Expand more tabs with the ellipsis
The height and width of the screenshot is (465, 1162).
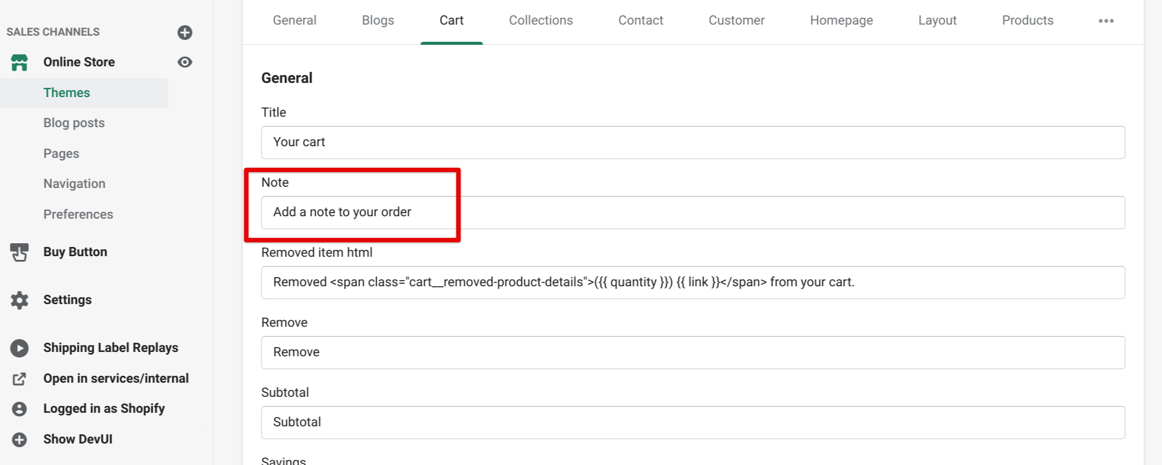1106,21
